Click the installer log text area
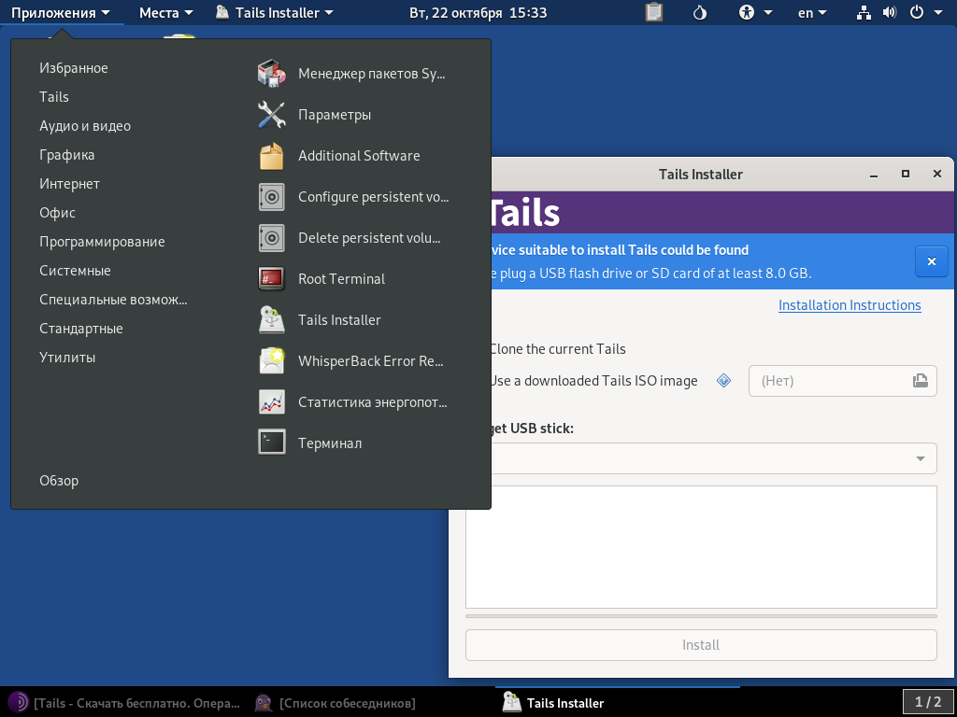 701,547
